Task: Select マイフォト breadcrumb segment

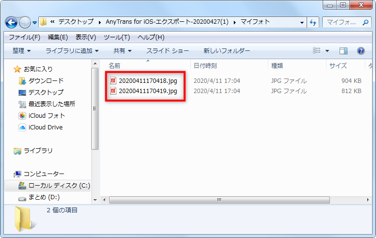Action: pos(255,22)
